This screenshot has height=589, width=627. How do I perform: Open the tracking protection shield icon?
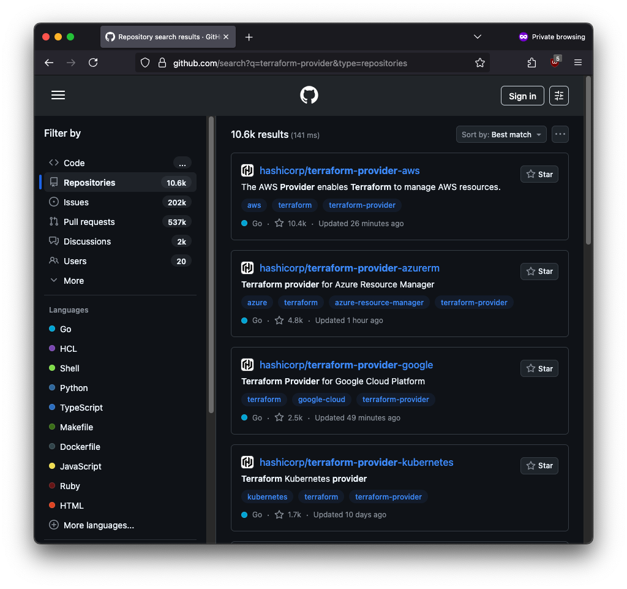click(145, 63)
